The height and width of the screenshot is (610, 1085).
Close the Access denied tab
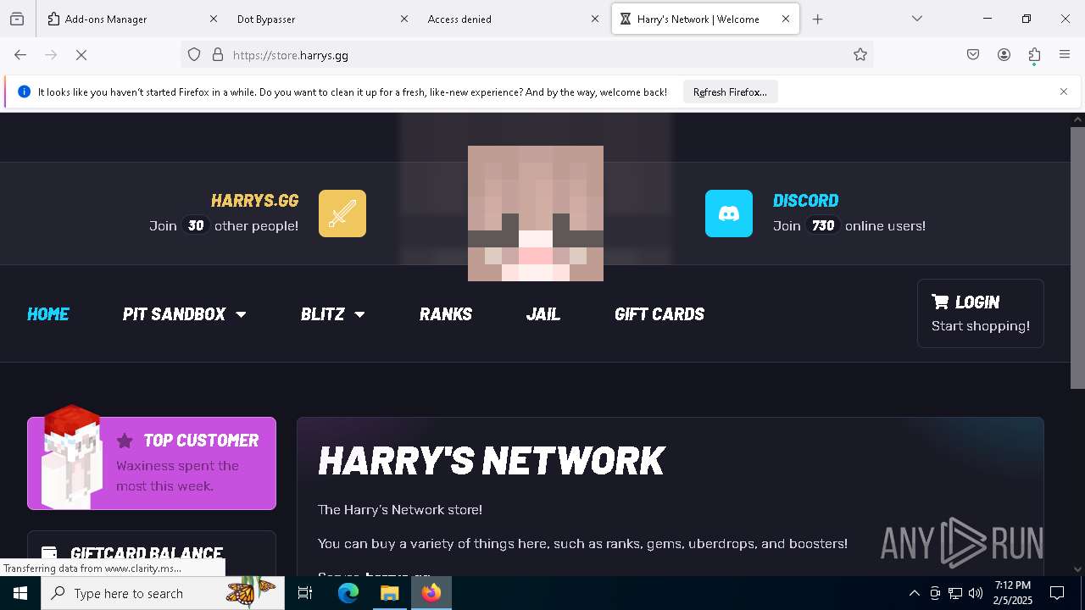click(x=595, y=19)
